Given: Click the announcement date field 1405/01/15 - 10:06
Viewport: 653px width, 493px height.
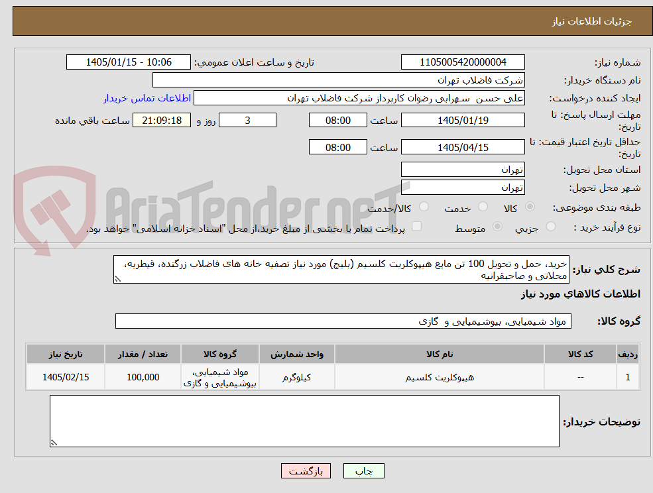Looking at the screenshot, I should click(x=128, y=62).
